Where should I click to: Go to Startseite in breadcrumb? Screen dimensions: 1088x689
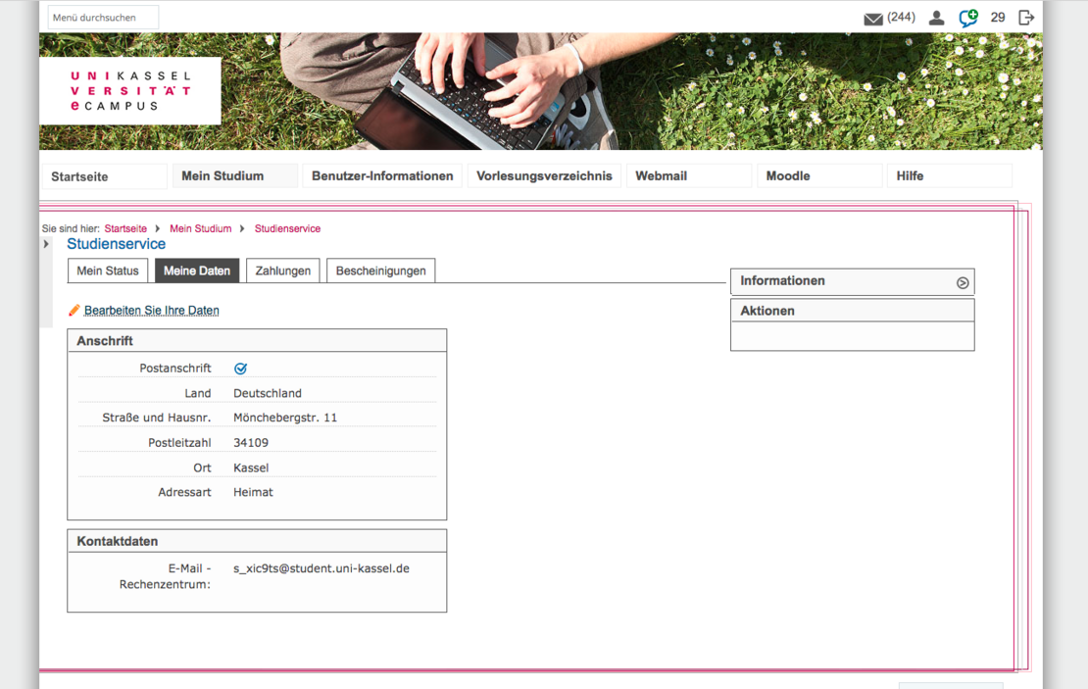click(125, 228)
